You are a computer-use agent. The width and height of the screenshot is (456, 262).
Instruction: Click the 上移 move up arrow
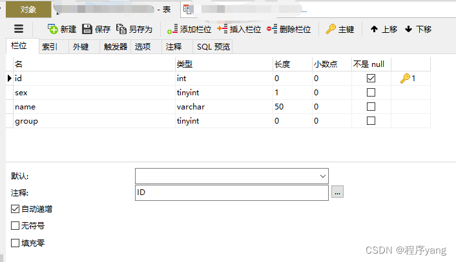(374, 29)
